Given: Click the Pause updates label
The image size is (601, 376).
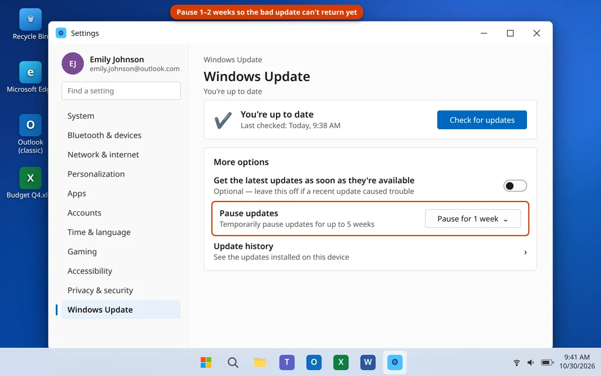Looking at the screenshot, I should 249,213.
